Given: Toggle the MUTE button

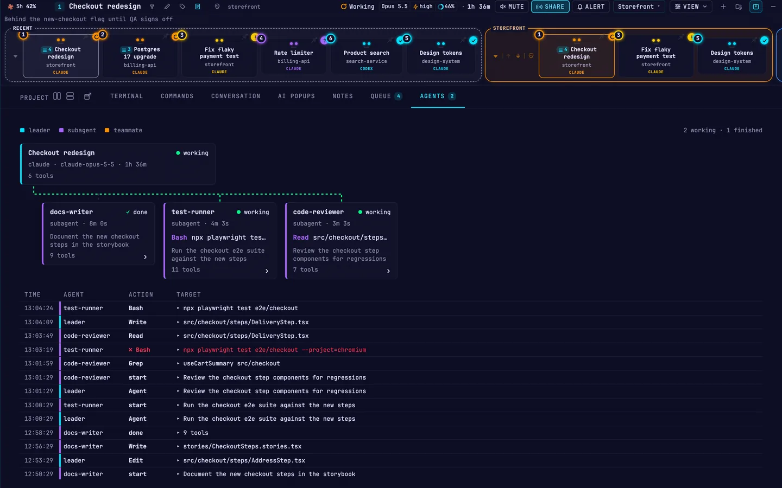Looking at the screenshot, I should pos(512,7).
